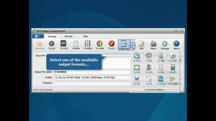Choose To GIF from the format dropdown

point(137,81)
